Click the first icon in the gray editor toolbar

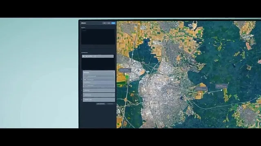point(84,56)
